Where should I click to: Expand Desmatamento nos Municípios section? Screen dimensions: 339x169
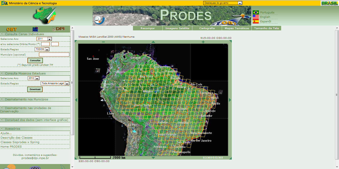(26, 99)
